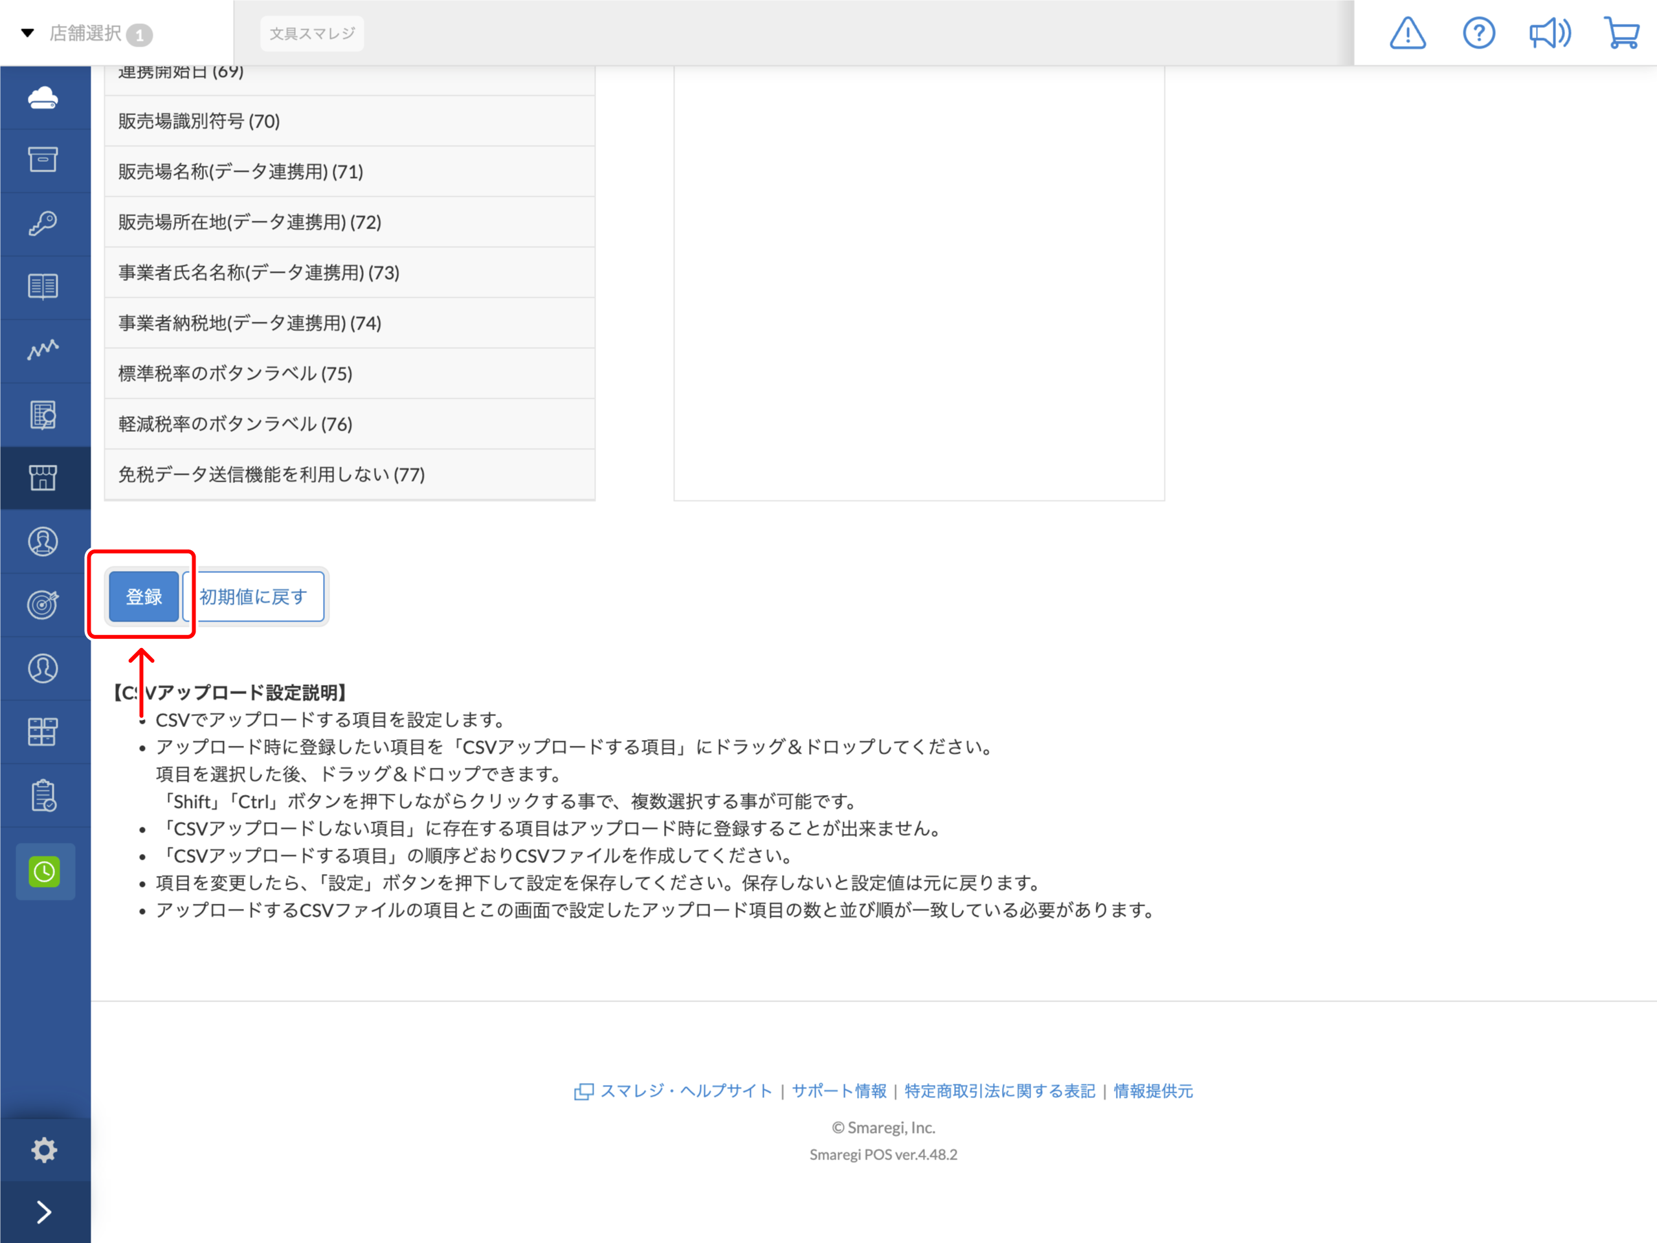Open the cloud icon in sidebar
This screenshot has width=1657, height=1243.
coord(43,97)
